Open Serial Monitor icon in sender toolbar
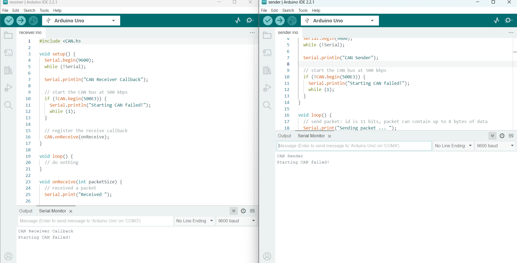 click(x=509, y=20)
